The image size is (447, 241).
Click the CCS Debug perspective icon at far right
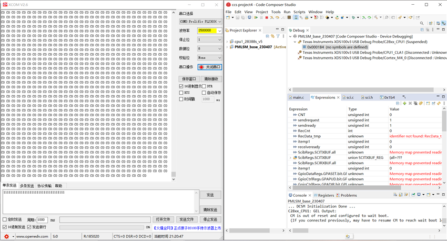coord(443,23)
